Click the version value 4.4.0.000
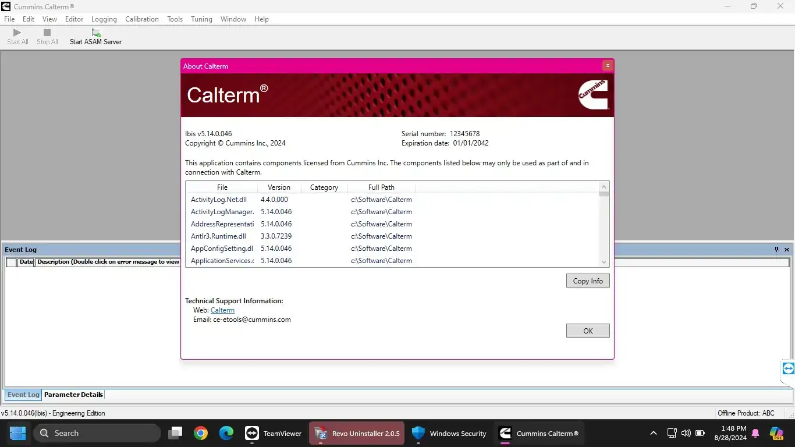 274,200
